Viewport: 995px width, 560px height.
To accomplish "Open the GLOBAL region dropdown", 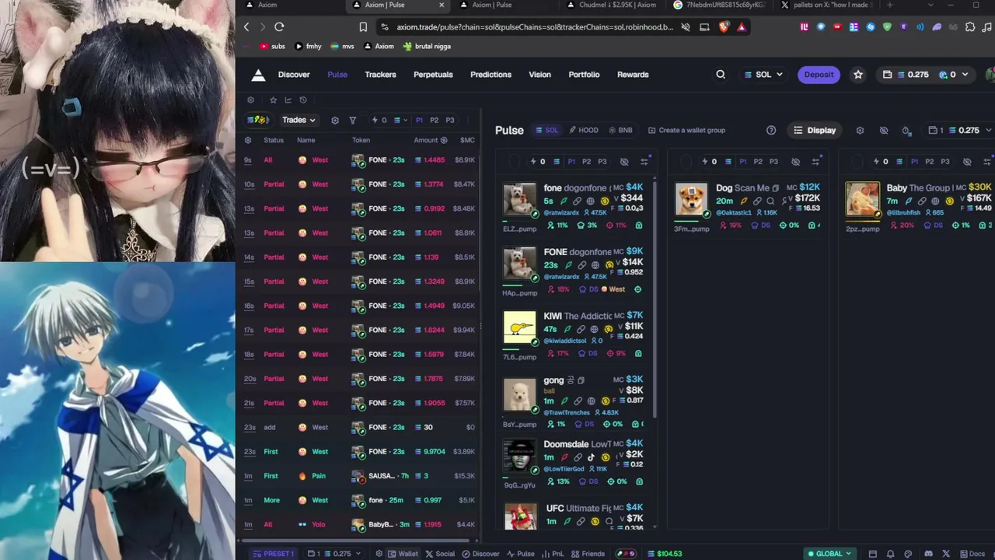I will pos(829,554).
